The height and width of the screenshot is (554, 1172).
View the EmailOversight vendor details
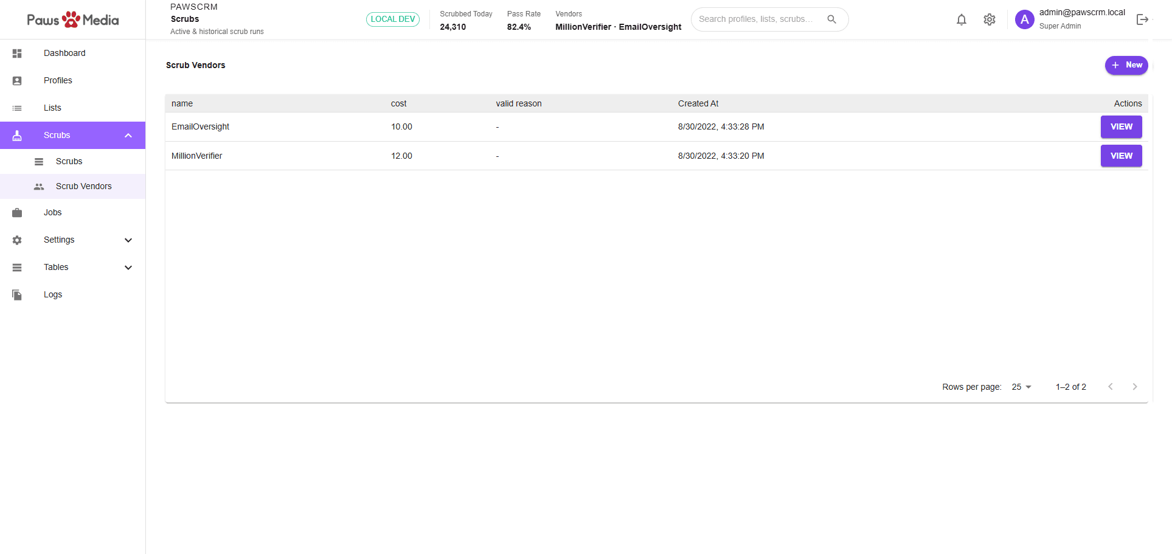(x=1121, y=126)
